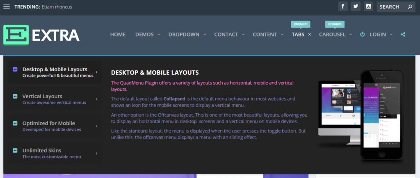The height and width of the screenshot is (178, 420).
Task: Click the Desktop & Mobile Layouts arrow
Action: coord(96,72)
